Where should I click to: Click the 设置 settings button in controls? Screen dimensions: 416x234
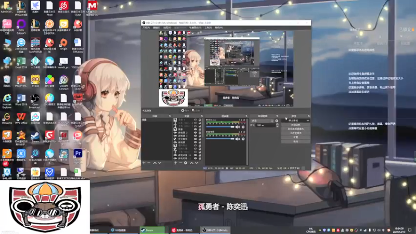(296, 137)
